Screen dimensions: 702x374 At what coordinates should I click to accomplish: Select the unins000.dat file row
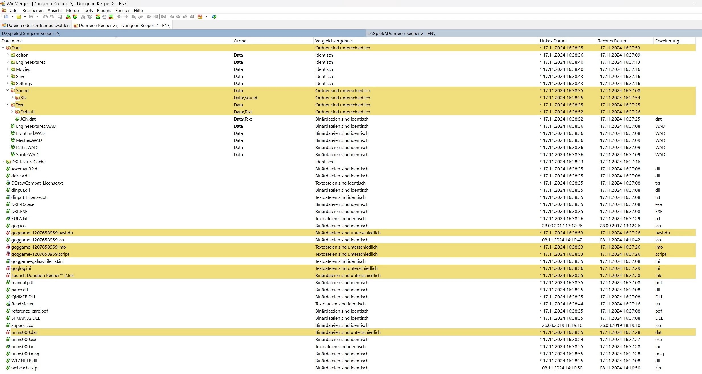(x=348, y=332)
